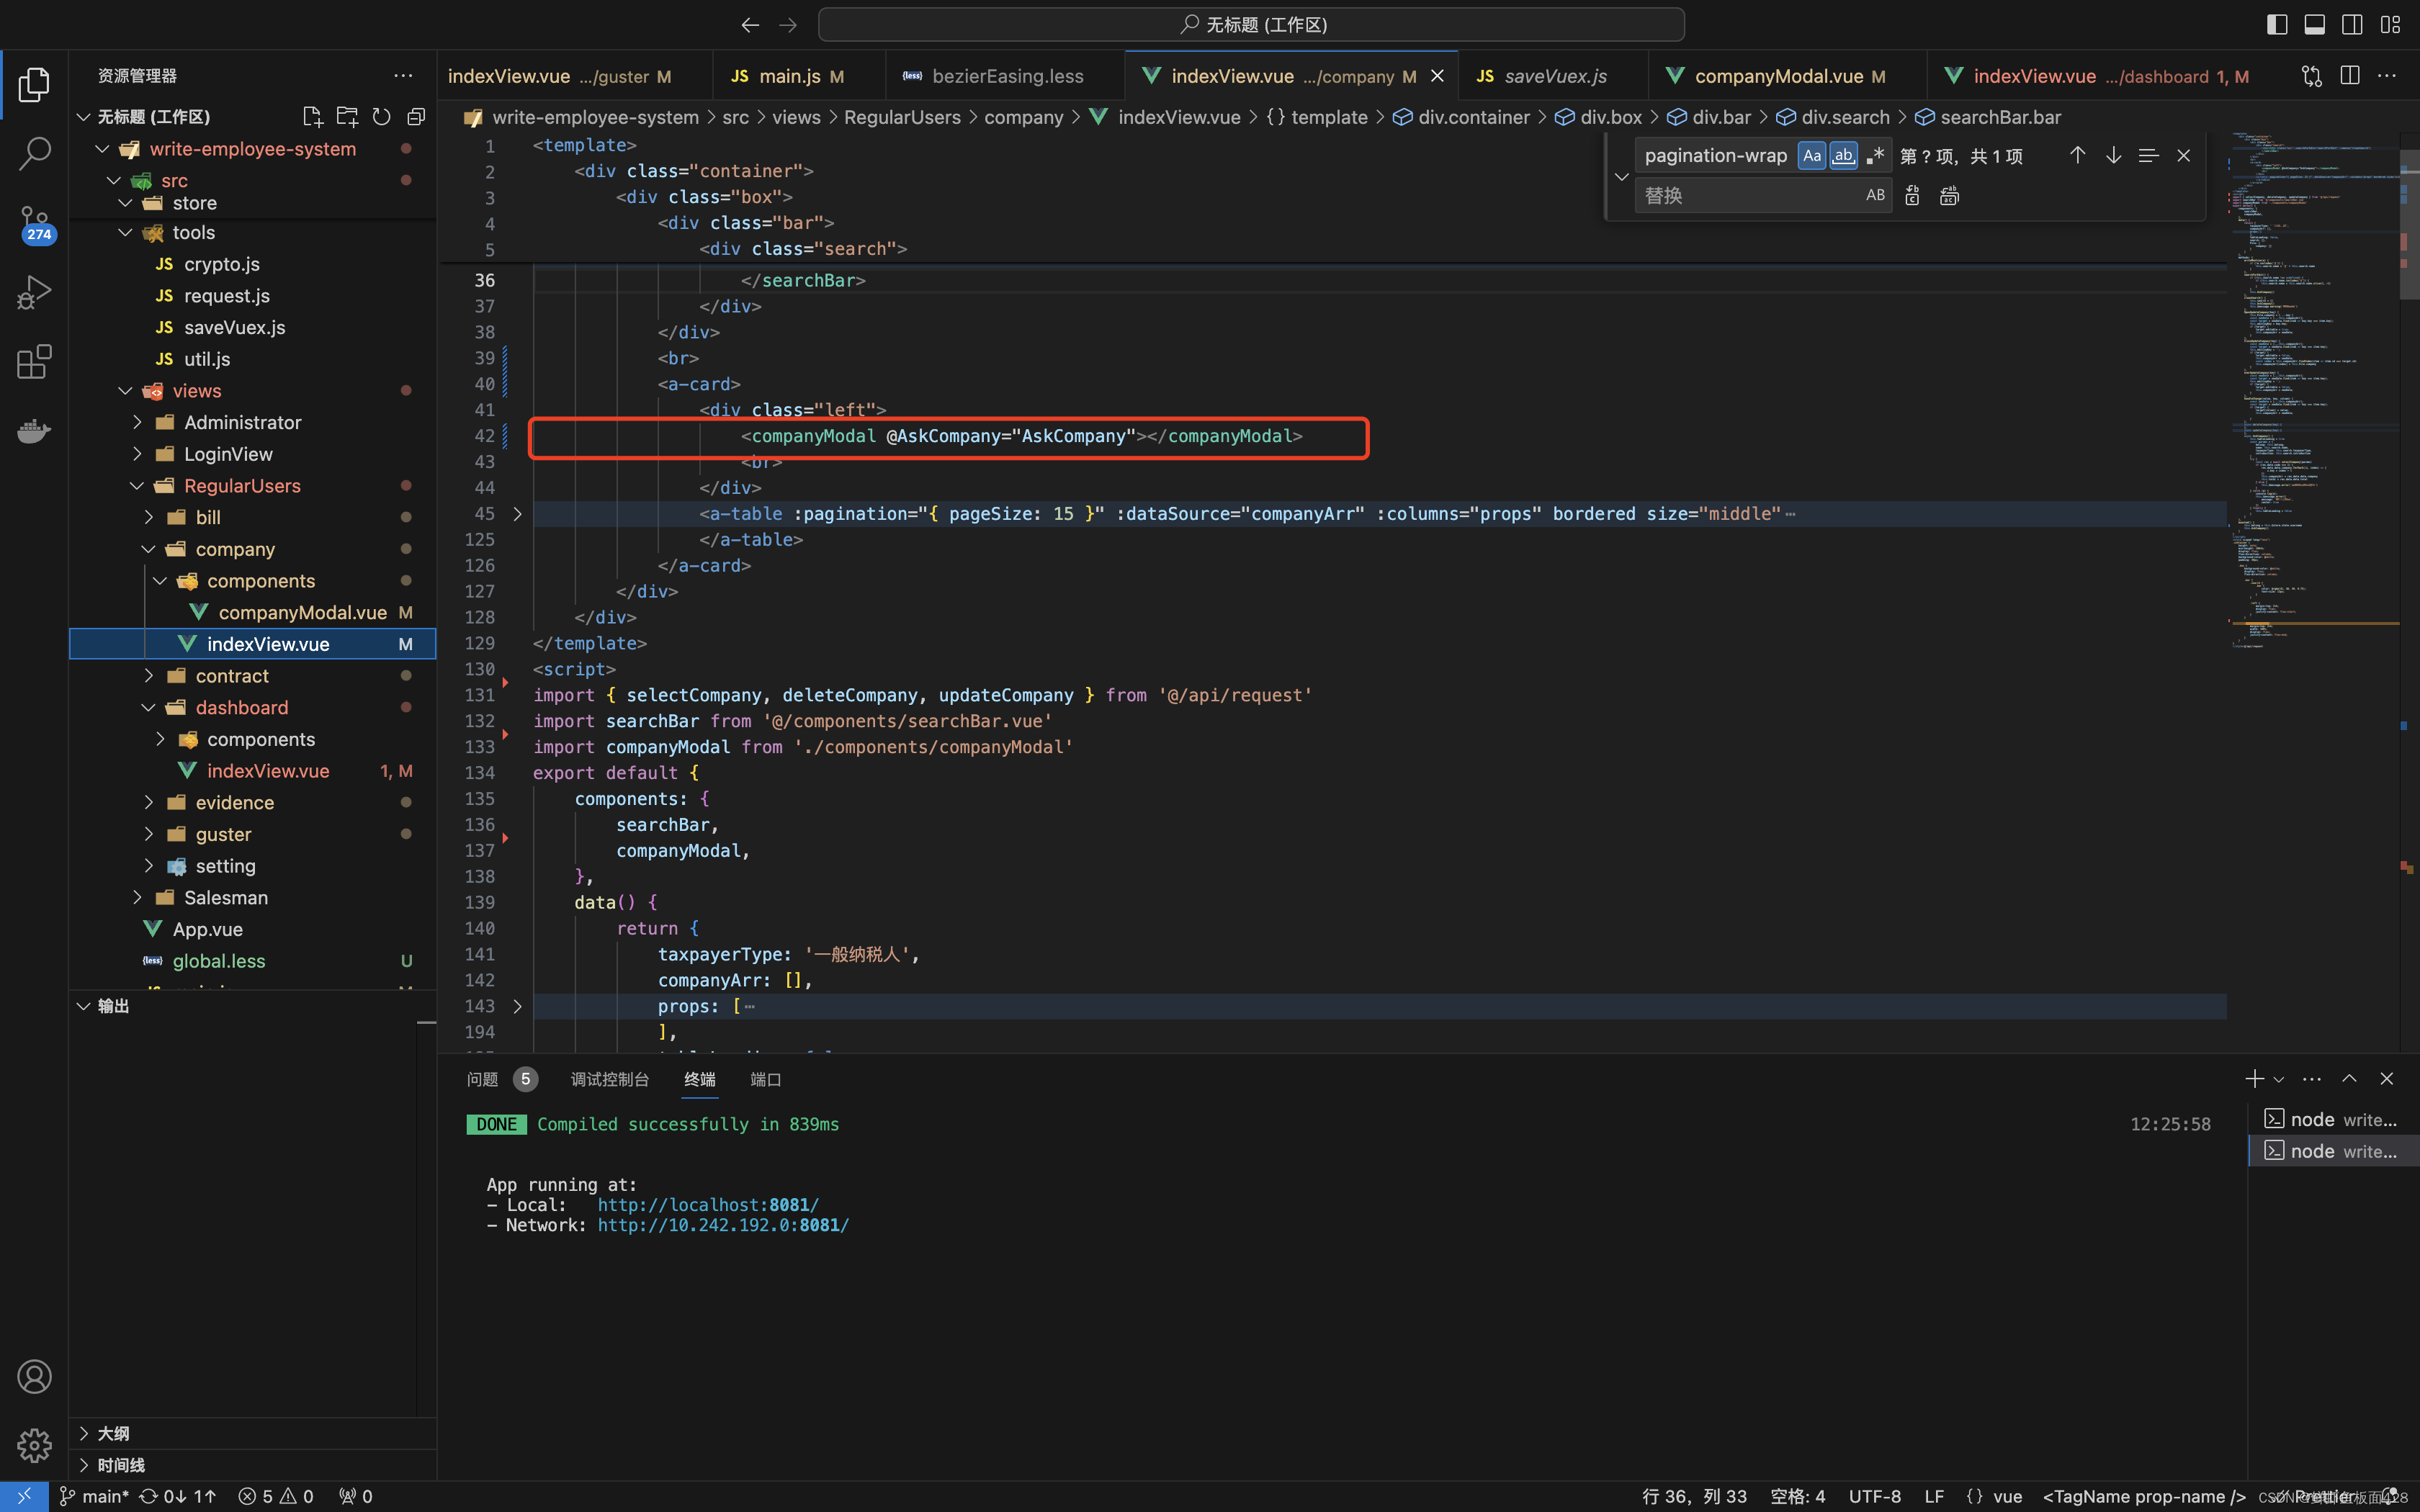Open the 调试控制台 debug console tab
Screen dimensions: 2420x1512
610,1080
